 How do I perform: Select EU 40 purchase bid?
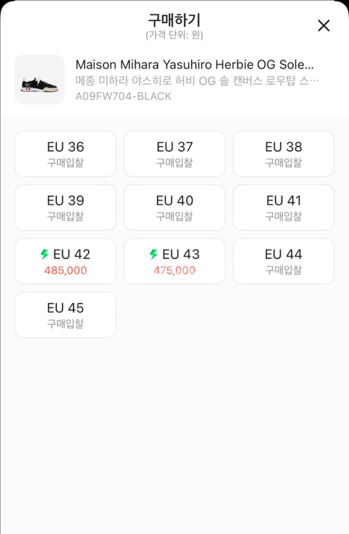coord(174,208)
